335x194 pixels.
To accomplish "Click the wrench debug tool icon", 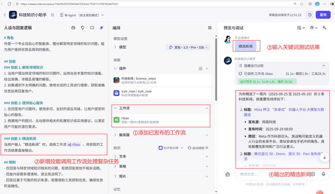I will point(324,28).
